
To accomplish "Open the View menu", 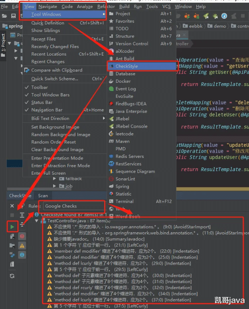I will [x=29, y=6].
